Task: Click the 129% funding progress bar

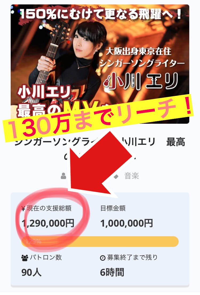Action: click(100, 241)
